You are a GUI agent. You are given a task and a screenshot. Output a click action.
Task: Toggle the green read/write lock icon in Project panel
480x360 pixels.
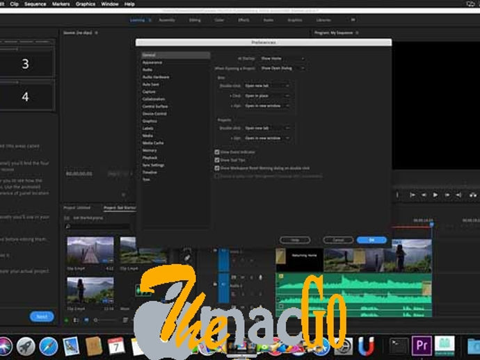pyautogui.click(x=67, y=320)
